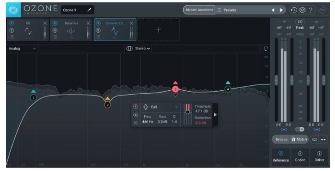335x171 pixels.
Task: Open the Master Assistant
Action: (199, 10)
